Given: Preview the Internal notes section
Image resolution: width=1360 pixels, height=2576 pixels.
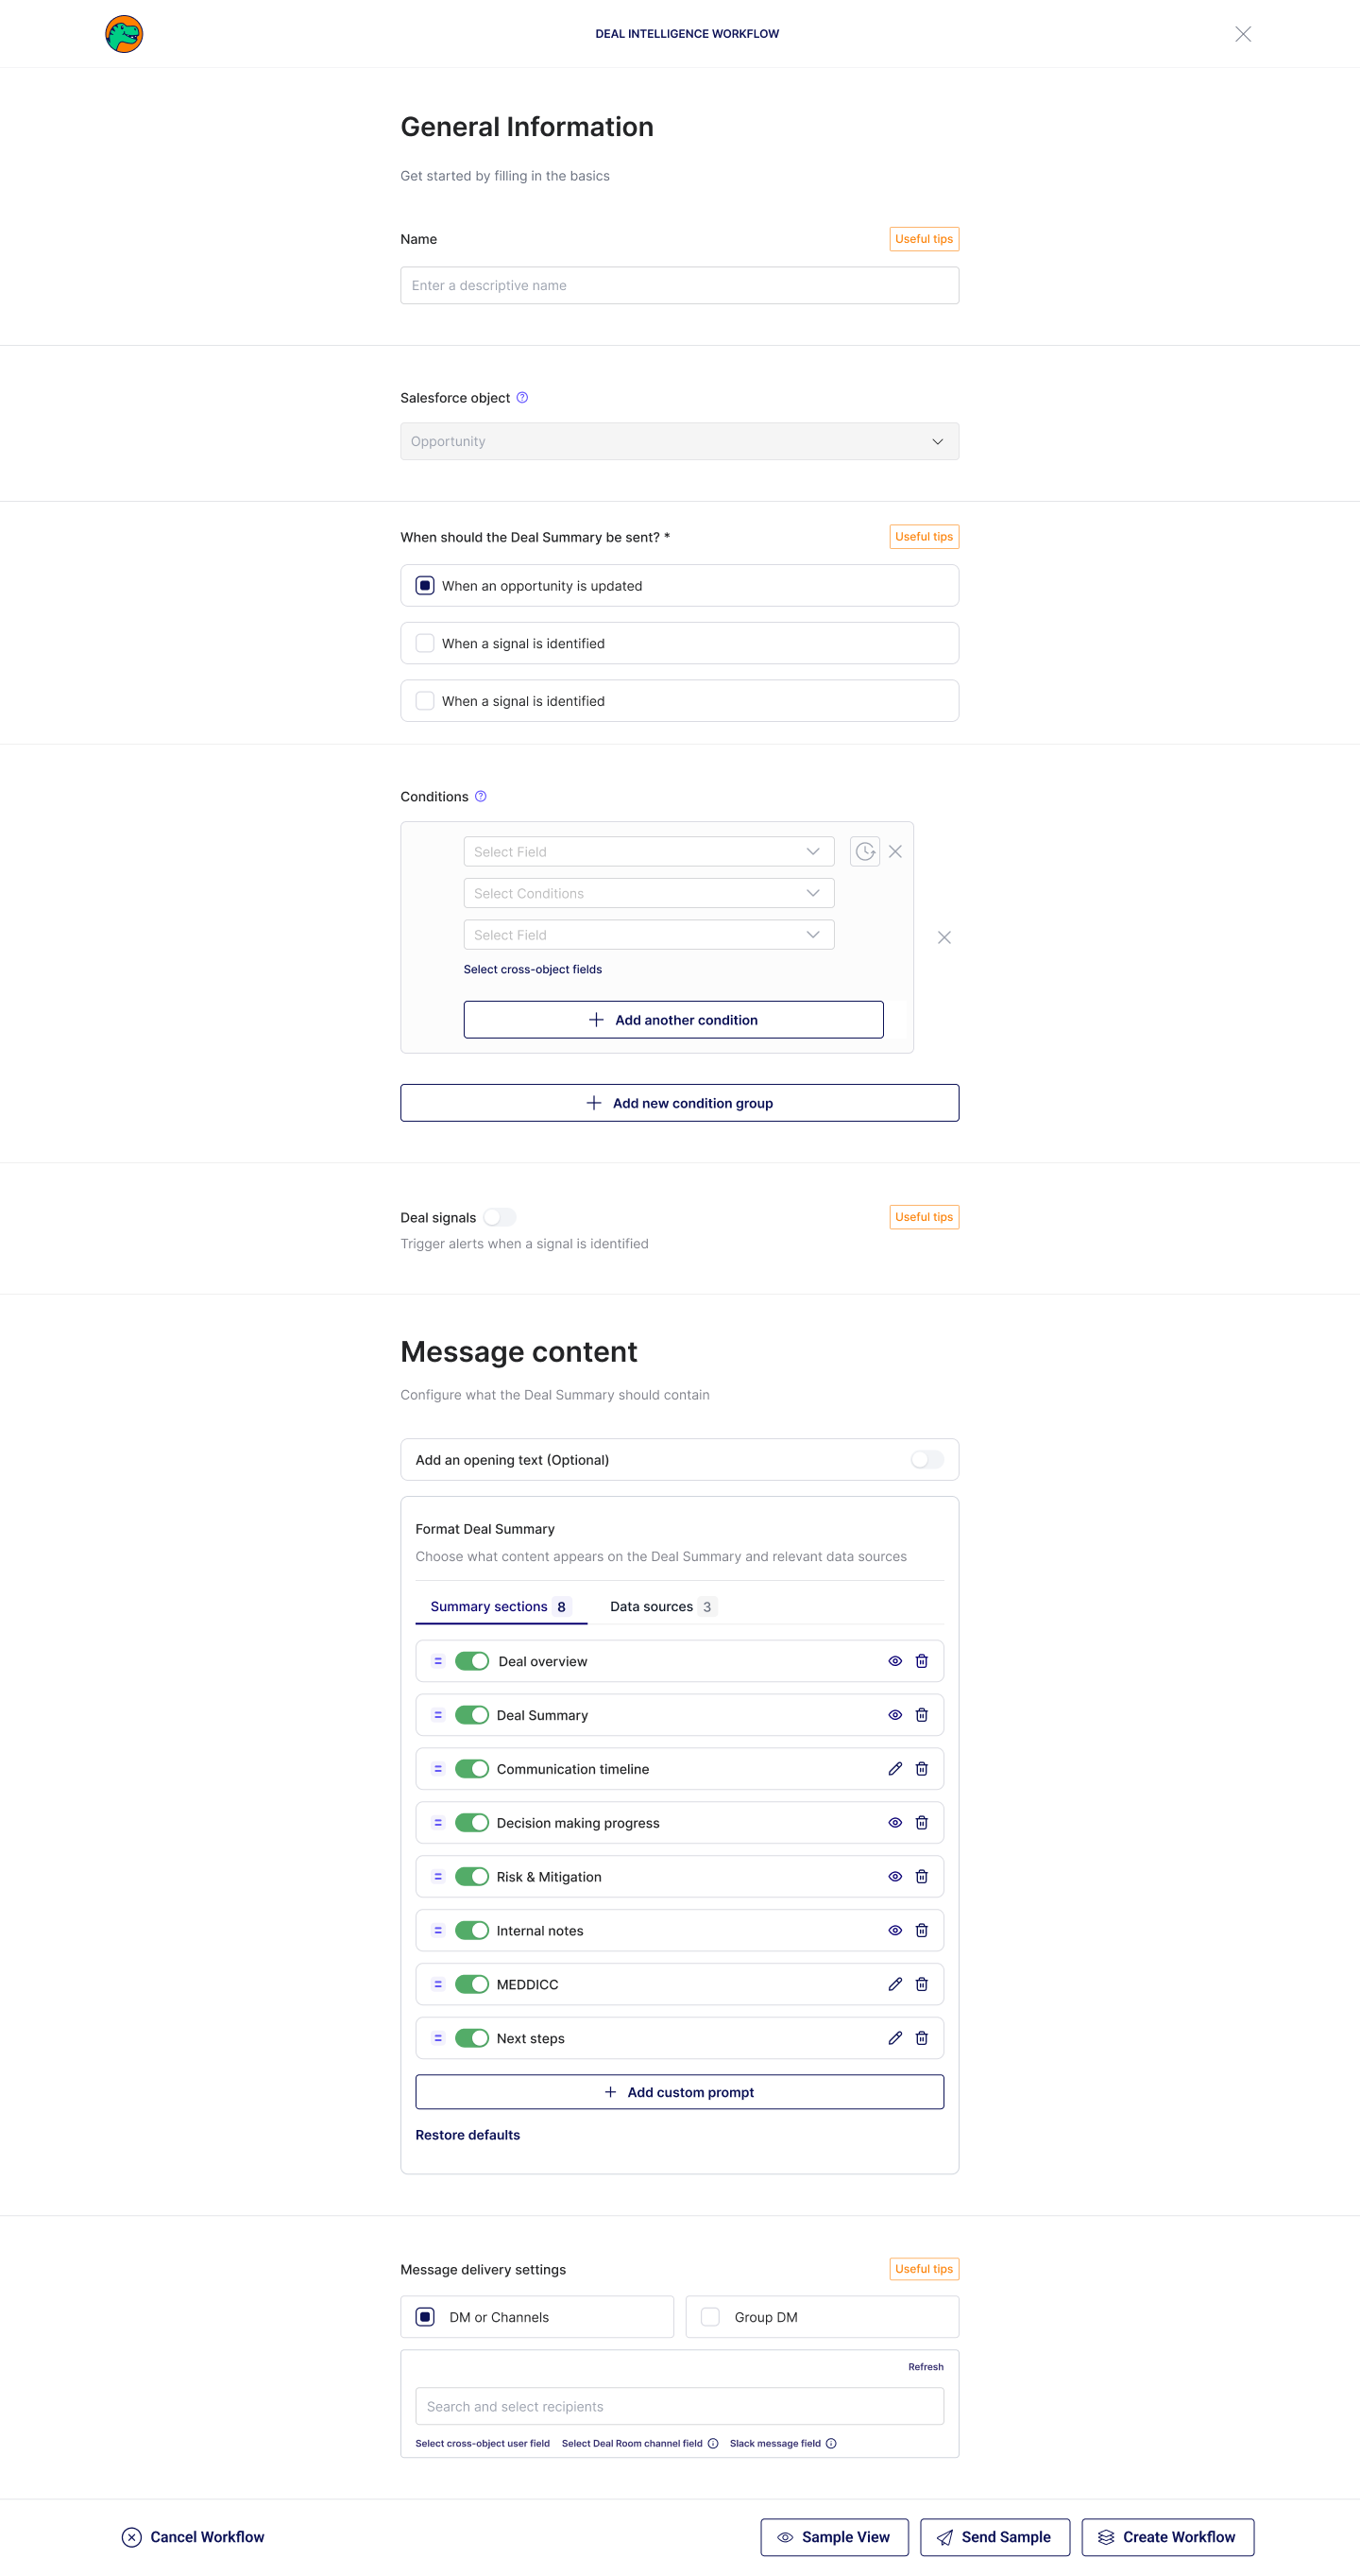Looking at the screenshot, I should (x=895, y=1931).
